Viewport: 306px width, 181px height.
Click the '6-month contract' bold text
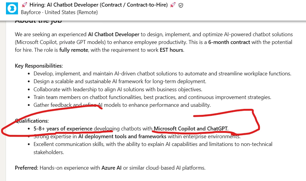click(x=229, y=42)
